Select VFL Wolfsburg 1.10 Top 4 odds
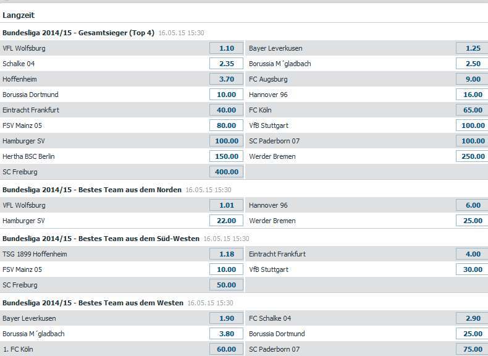This screenshot has height=356, width=488. click(x=226, y=48)
